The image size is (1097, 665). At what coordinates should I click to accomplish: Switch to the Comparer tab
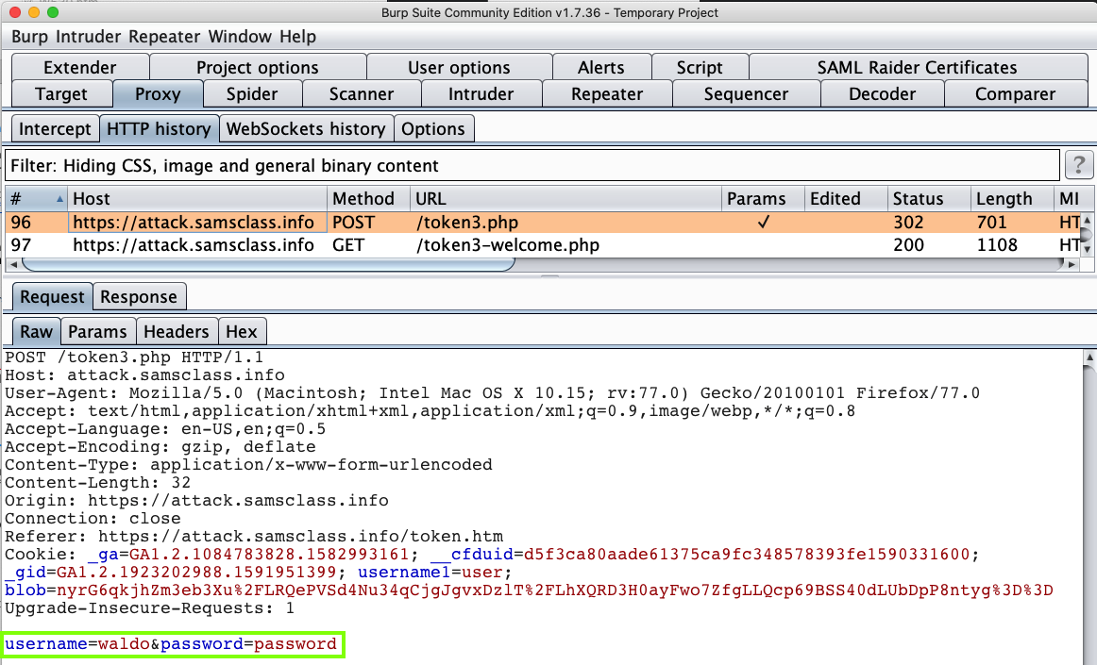[x=1015, y=93]
